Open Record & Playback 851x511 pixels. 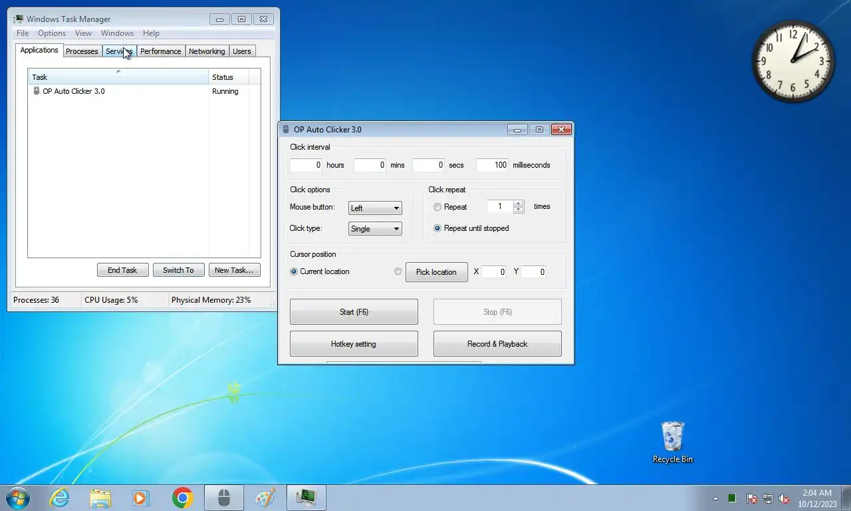pyautogui.click(x=497, y=343)
